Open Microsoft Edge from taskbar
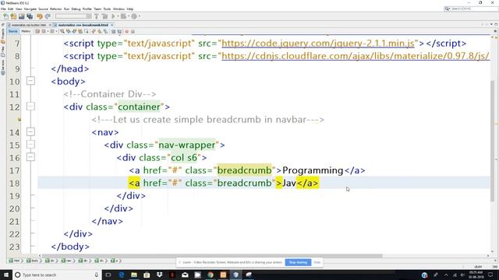The width and height of the screenshot is (499, 280). click(122, 275)
